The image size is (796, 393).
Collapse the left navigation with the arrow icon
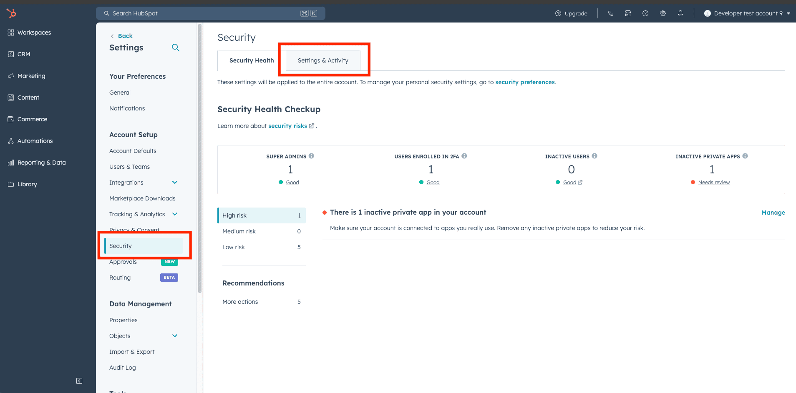pyautogui.click(x=79, y=380)
